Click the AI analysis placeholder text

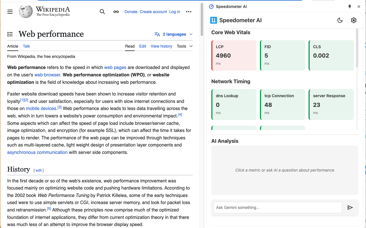click(285, 170)
